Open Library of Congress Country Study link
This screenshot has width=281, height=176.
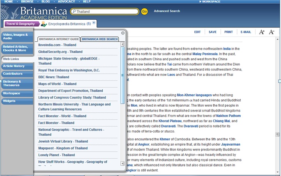[72, 98]
